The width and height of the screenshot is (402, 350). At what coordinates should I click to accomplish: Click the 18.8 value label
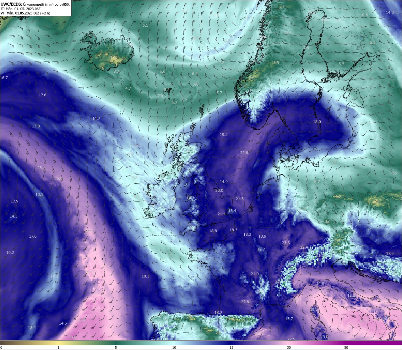[x=213, y=231]
